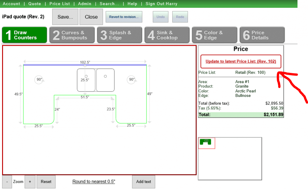Select the Color & Edge step

214,35
